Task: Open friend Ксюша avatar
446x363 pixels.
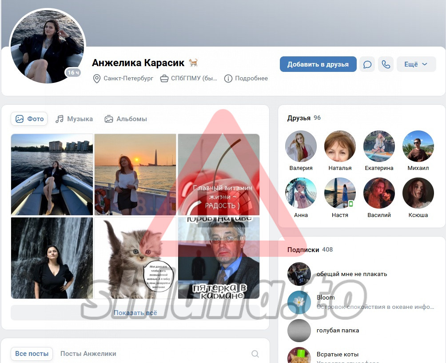Action: [418, 193]
